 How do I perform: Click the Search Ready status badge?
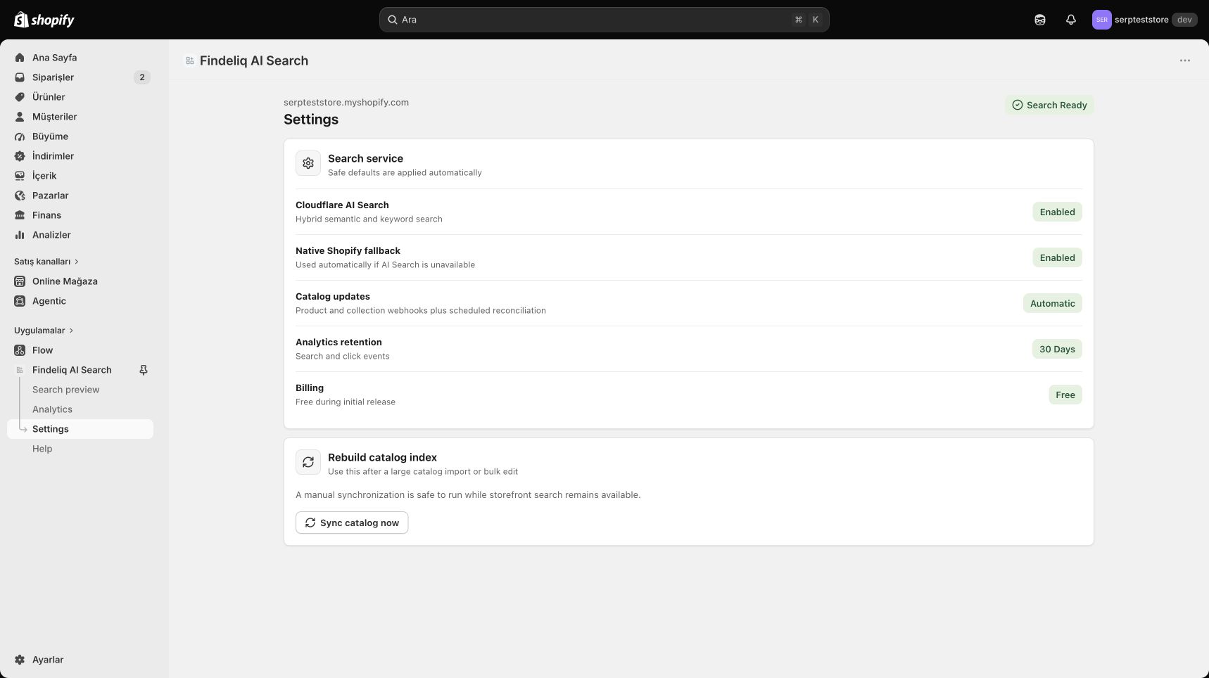(1049, 105)
